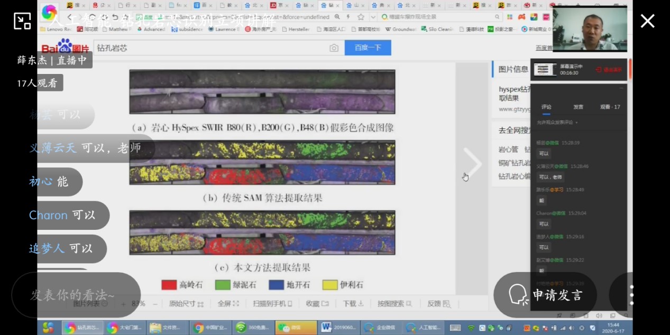Screen dimensions: 670x335
Task: Switch to the 发言 speak tab
Action: 578,107
